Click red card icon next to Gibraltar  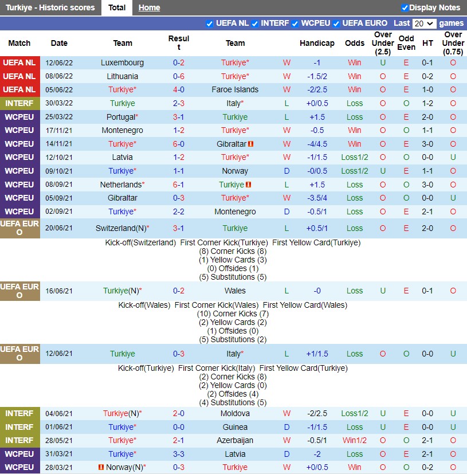[251, 144]
